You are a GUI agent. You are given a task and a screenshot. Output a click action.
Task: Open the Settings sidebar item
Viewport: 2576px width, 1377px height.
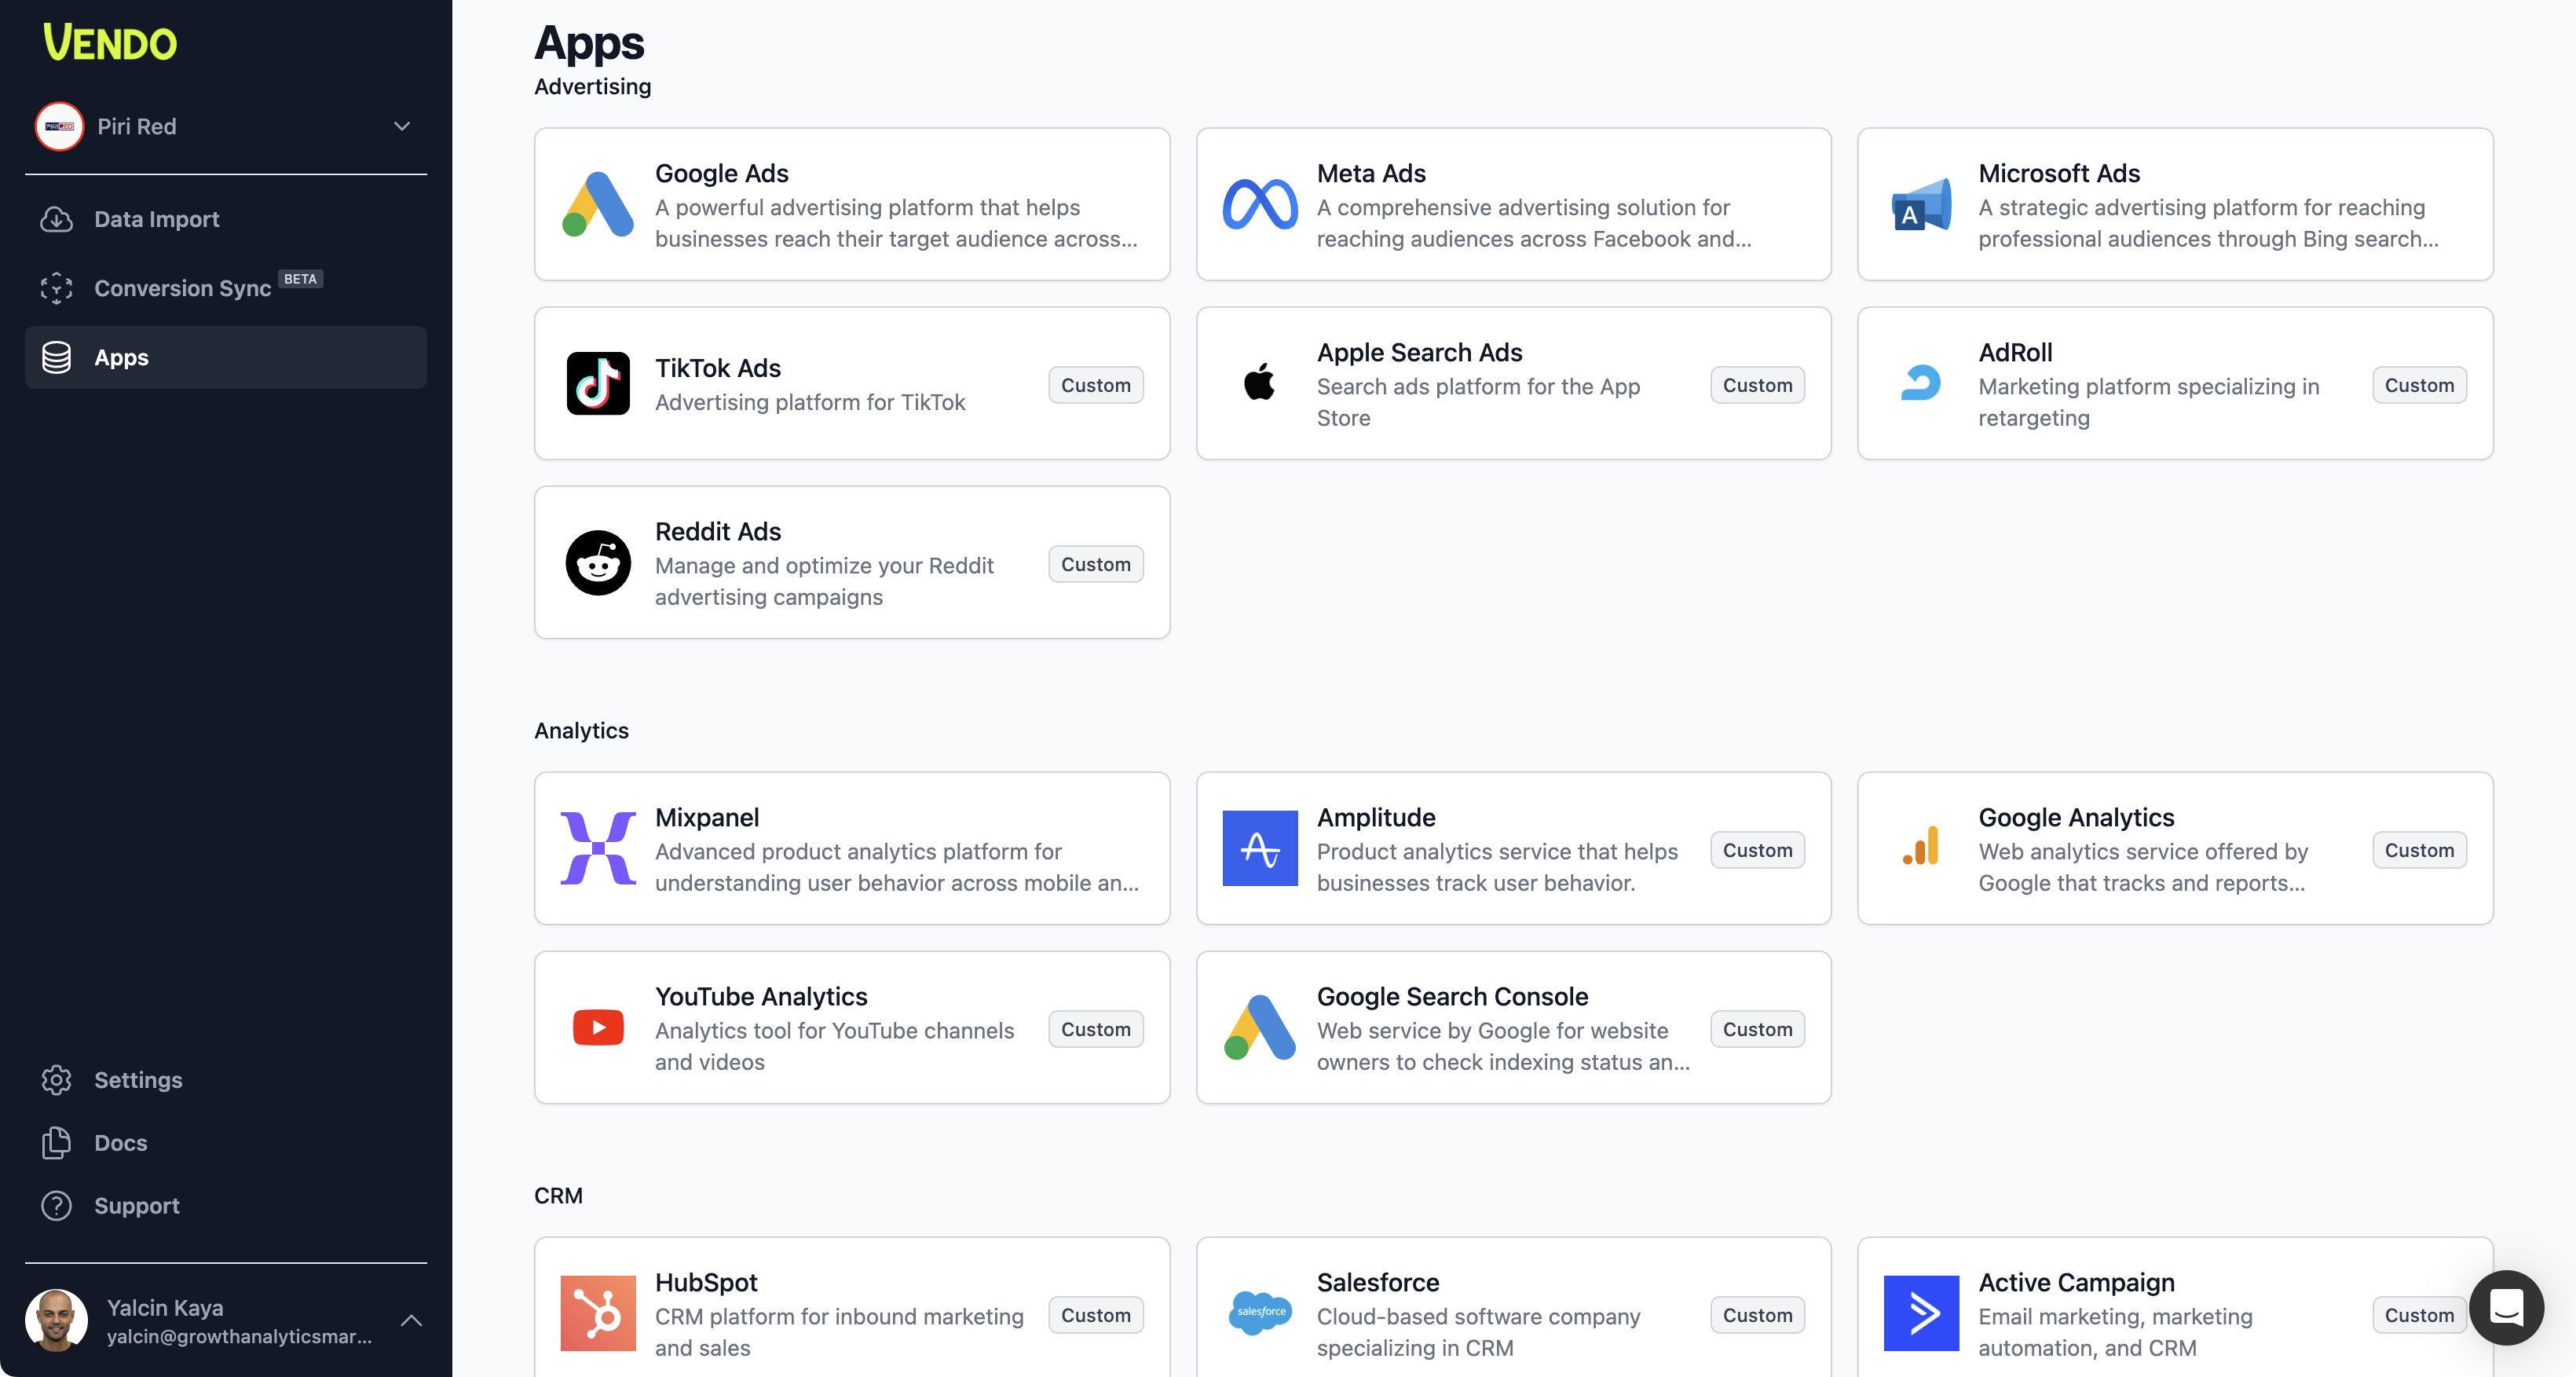tap(138, 1080)
